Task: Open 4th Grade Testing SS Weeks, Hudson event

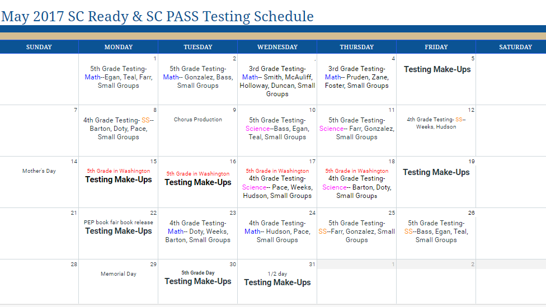Action: tap(436, 123)
